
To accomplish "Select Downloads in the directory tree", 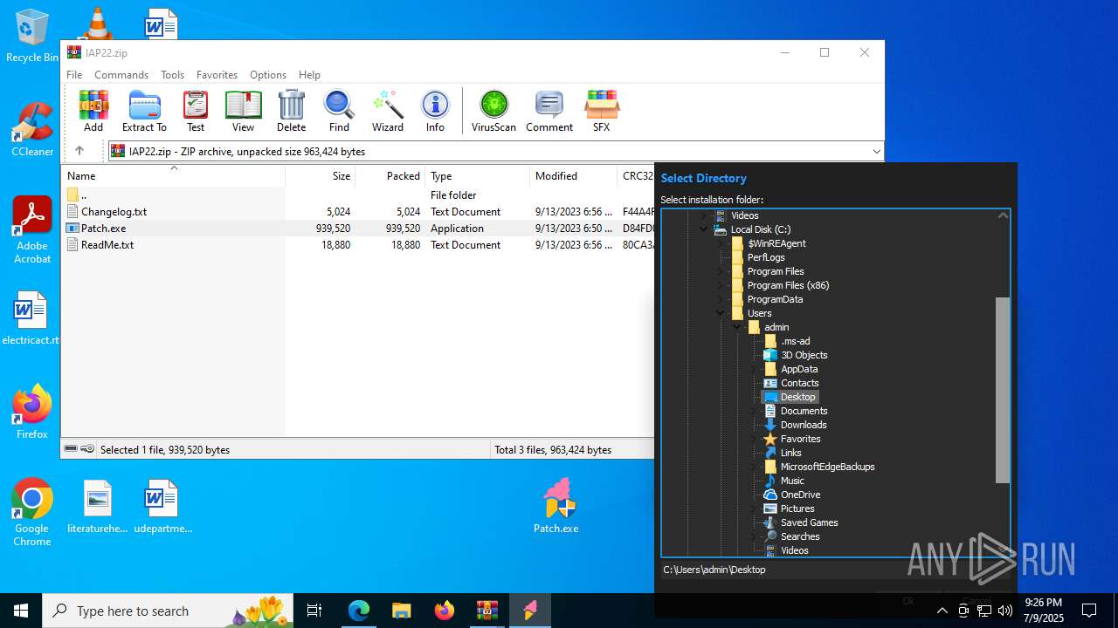I will pyautogui.click(x=804, y=425).
